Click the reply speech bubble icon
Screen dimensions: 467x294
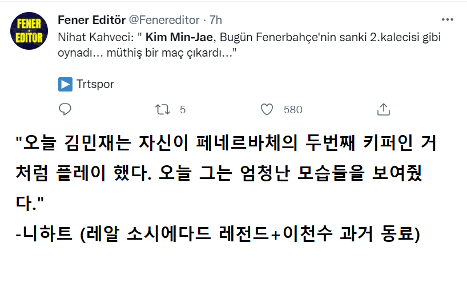pos(65,109)
